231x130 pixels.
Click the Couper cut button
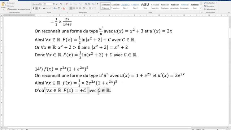click(11, 3)
